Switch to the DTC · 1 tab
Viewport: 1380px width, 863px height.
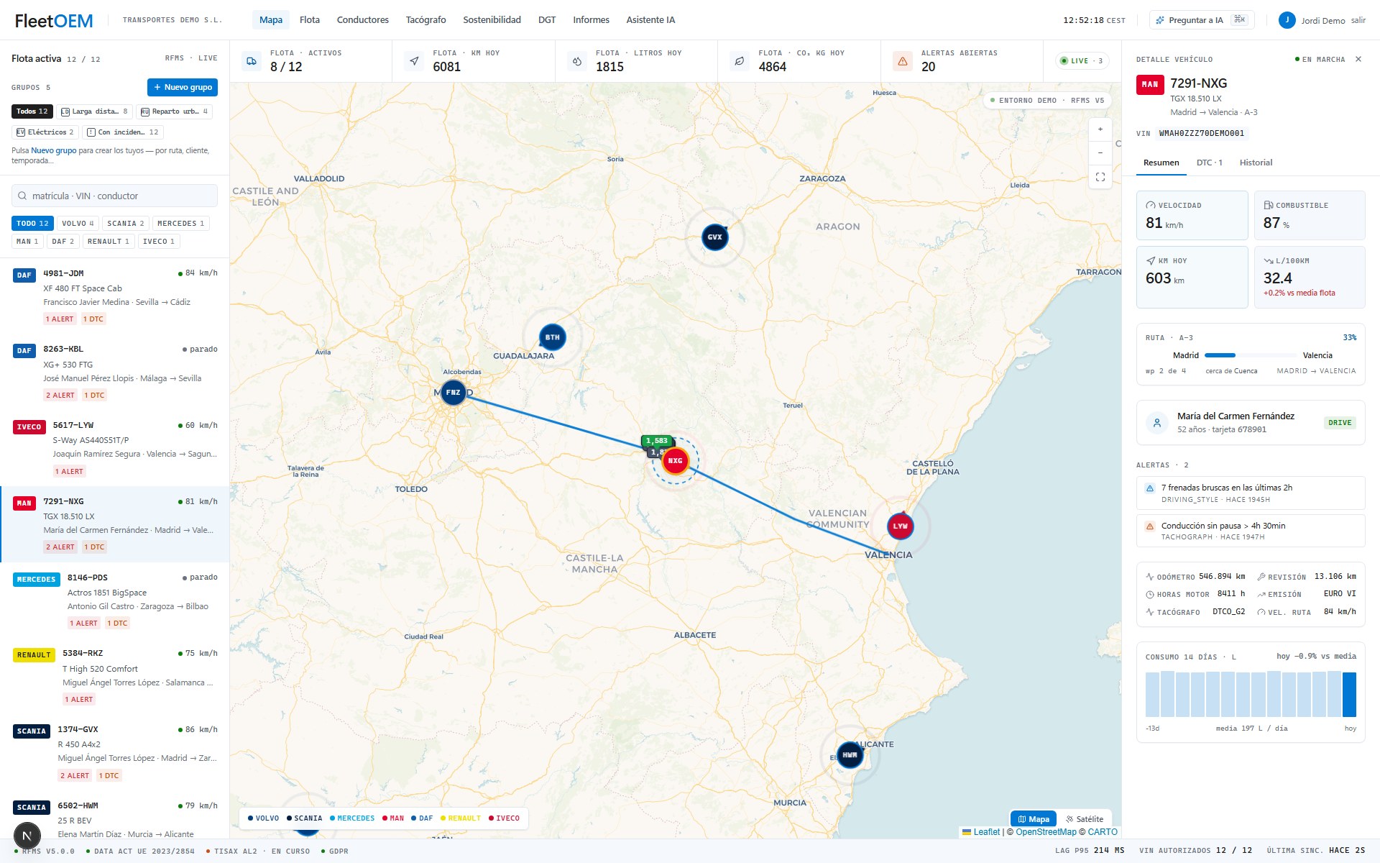click(1209, 163)
